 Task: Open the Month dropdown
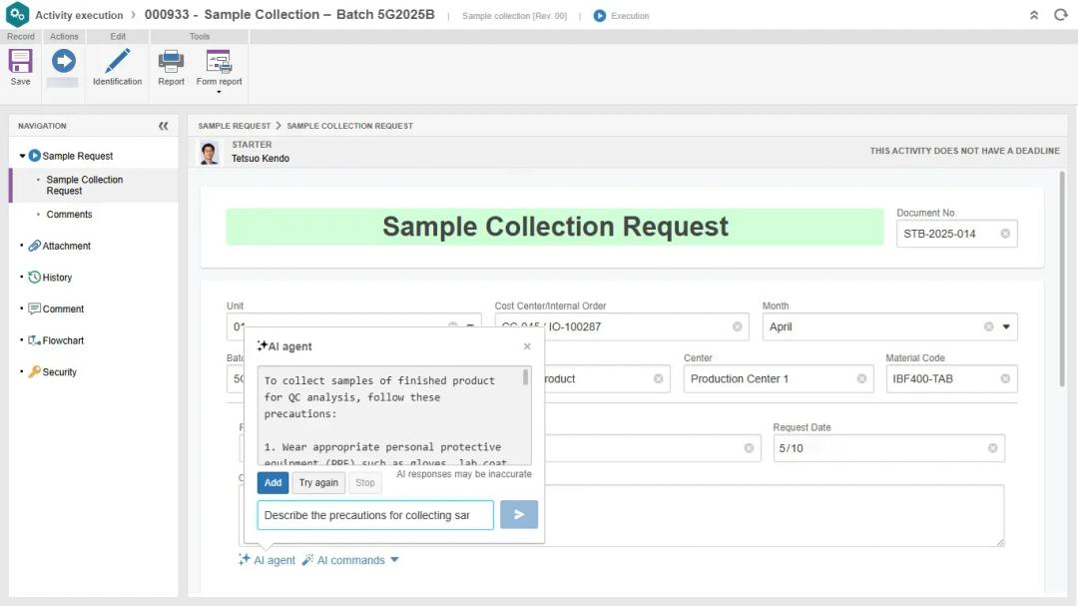[1005, 326]
